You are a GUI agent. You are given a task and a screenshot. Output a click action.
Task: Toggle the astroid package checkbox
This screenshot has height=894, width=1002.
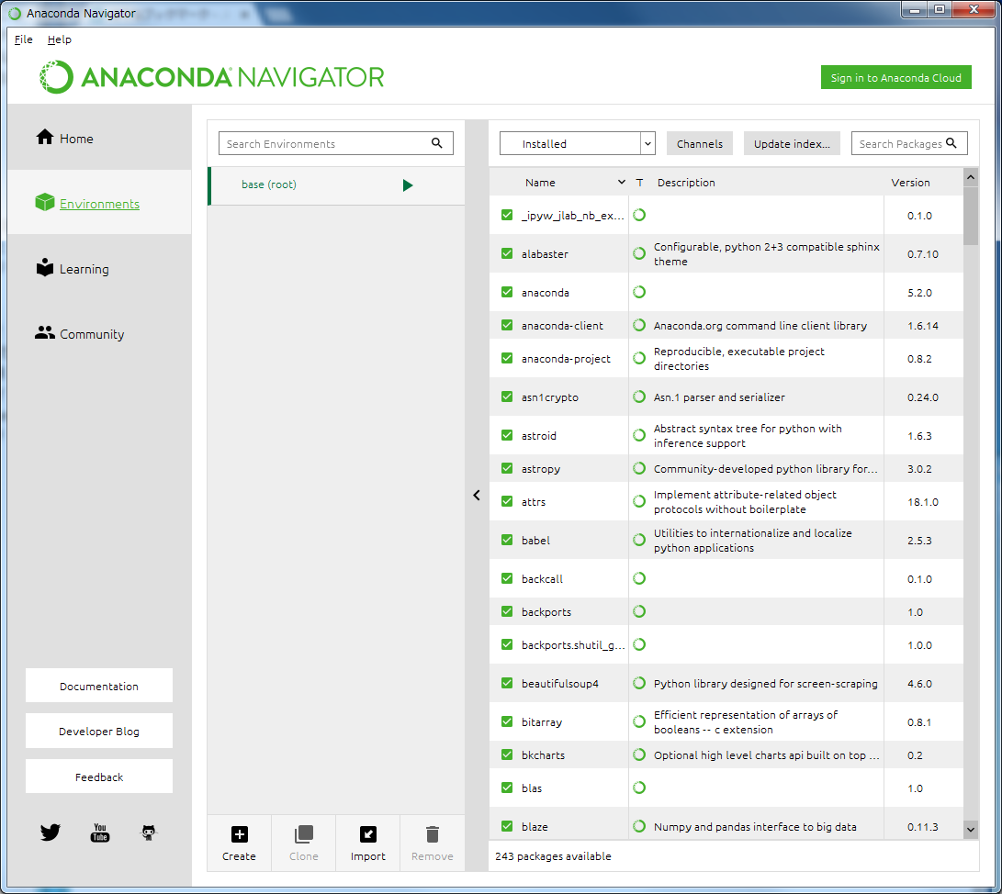pyautogui.click(x=507, y=435)
